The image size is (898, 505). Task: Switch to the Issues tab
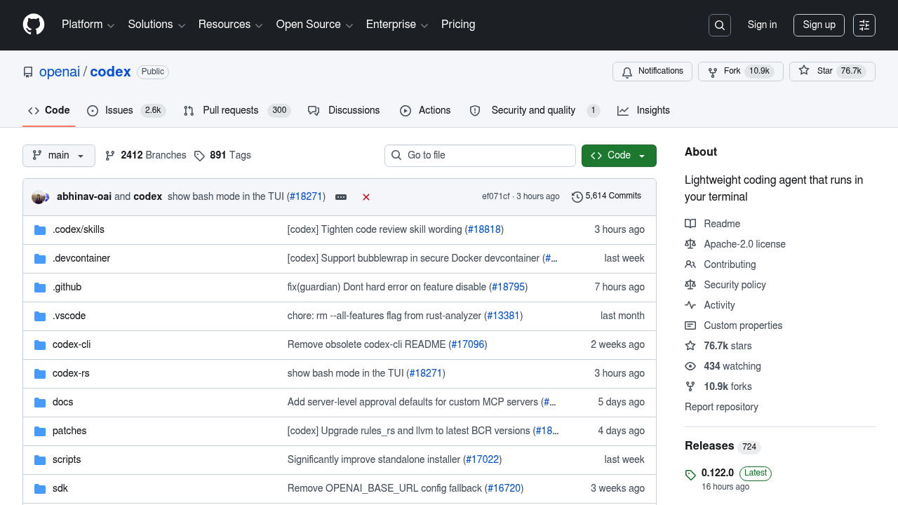click(x=121, y=110)
